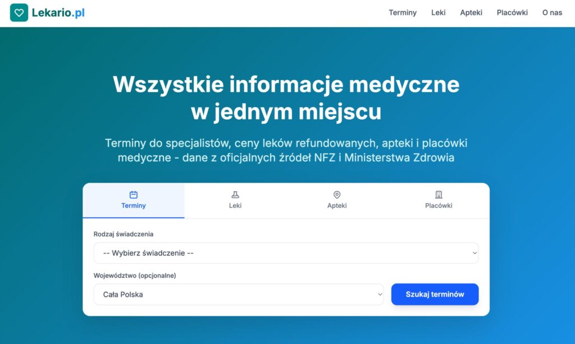
Task: Click the Lekario heart logo icon
Action: pyautogui.click(x=19, y=12)
